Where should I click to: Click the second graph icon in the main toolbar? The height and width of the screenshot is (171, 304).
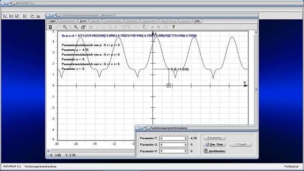11,16
